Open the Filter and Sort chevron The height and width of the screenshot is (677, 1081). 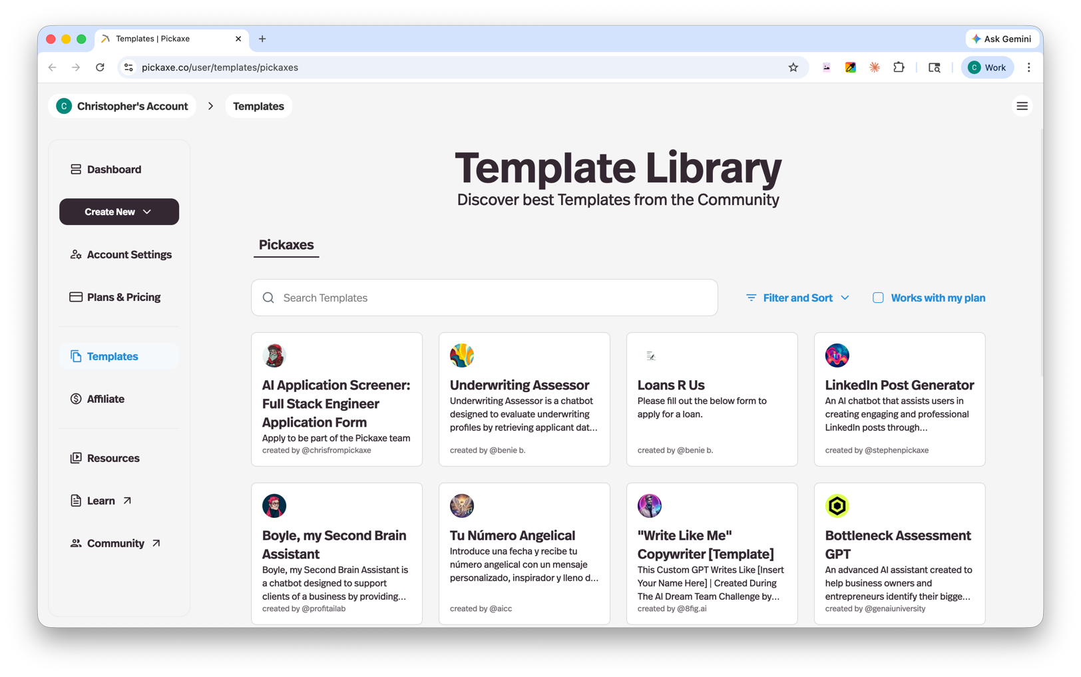(x=845, y=298)
